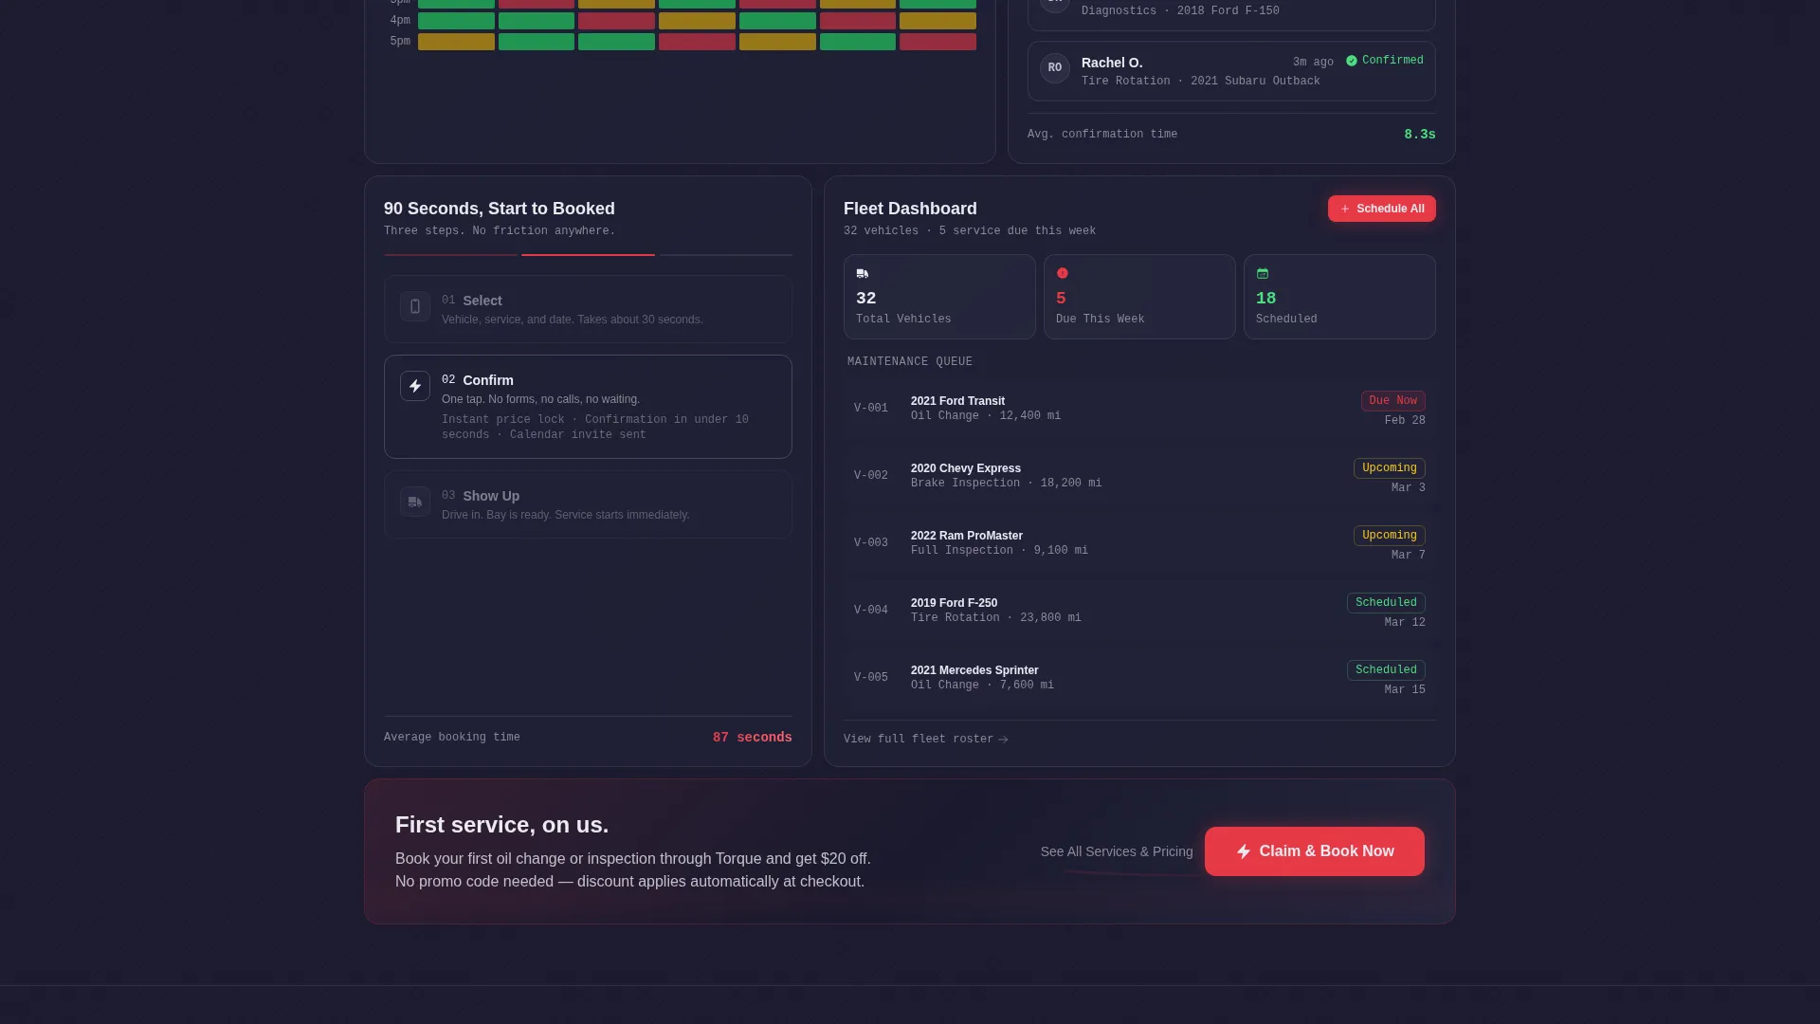
Task: Click the 8.3s avg confirmation time value
Action: (1420, 135)
